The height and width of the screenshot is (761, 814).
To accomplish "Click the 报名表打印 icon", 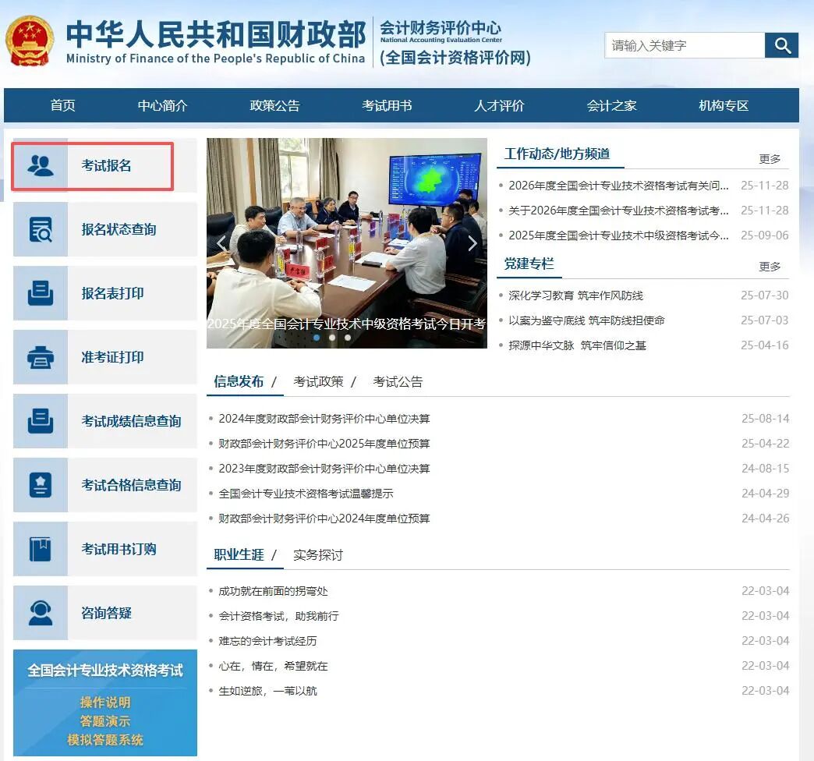I will coord(41,293).
